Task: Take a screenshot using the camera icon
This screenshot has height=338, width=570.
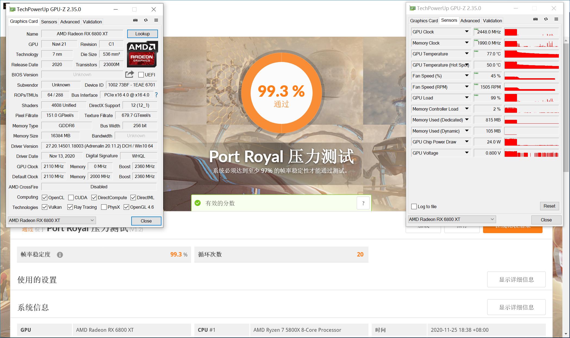Action: (135, 20)
